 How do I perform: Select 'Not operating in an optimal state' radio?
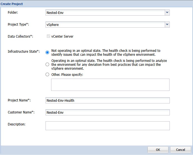coord(47,52)
